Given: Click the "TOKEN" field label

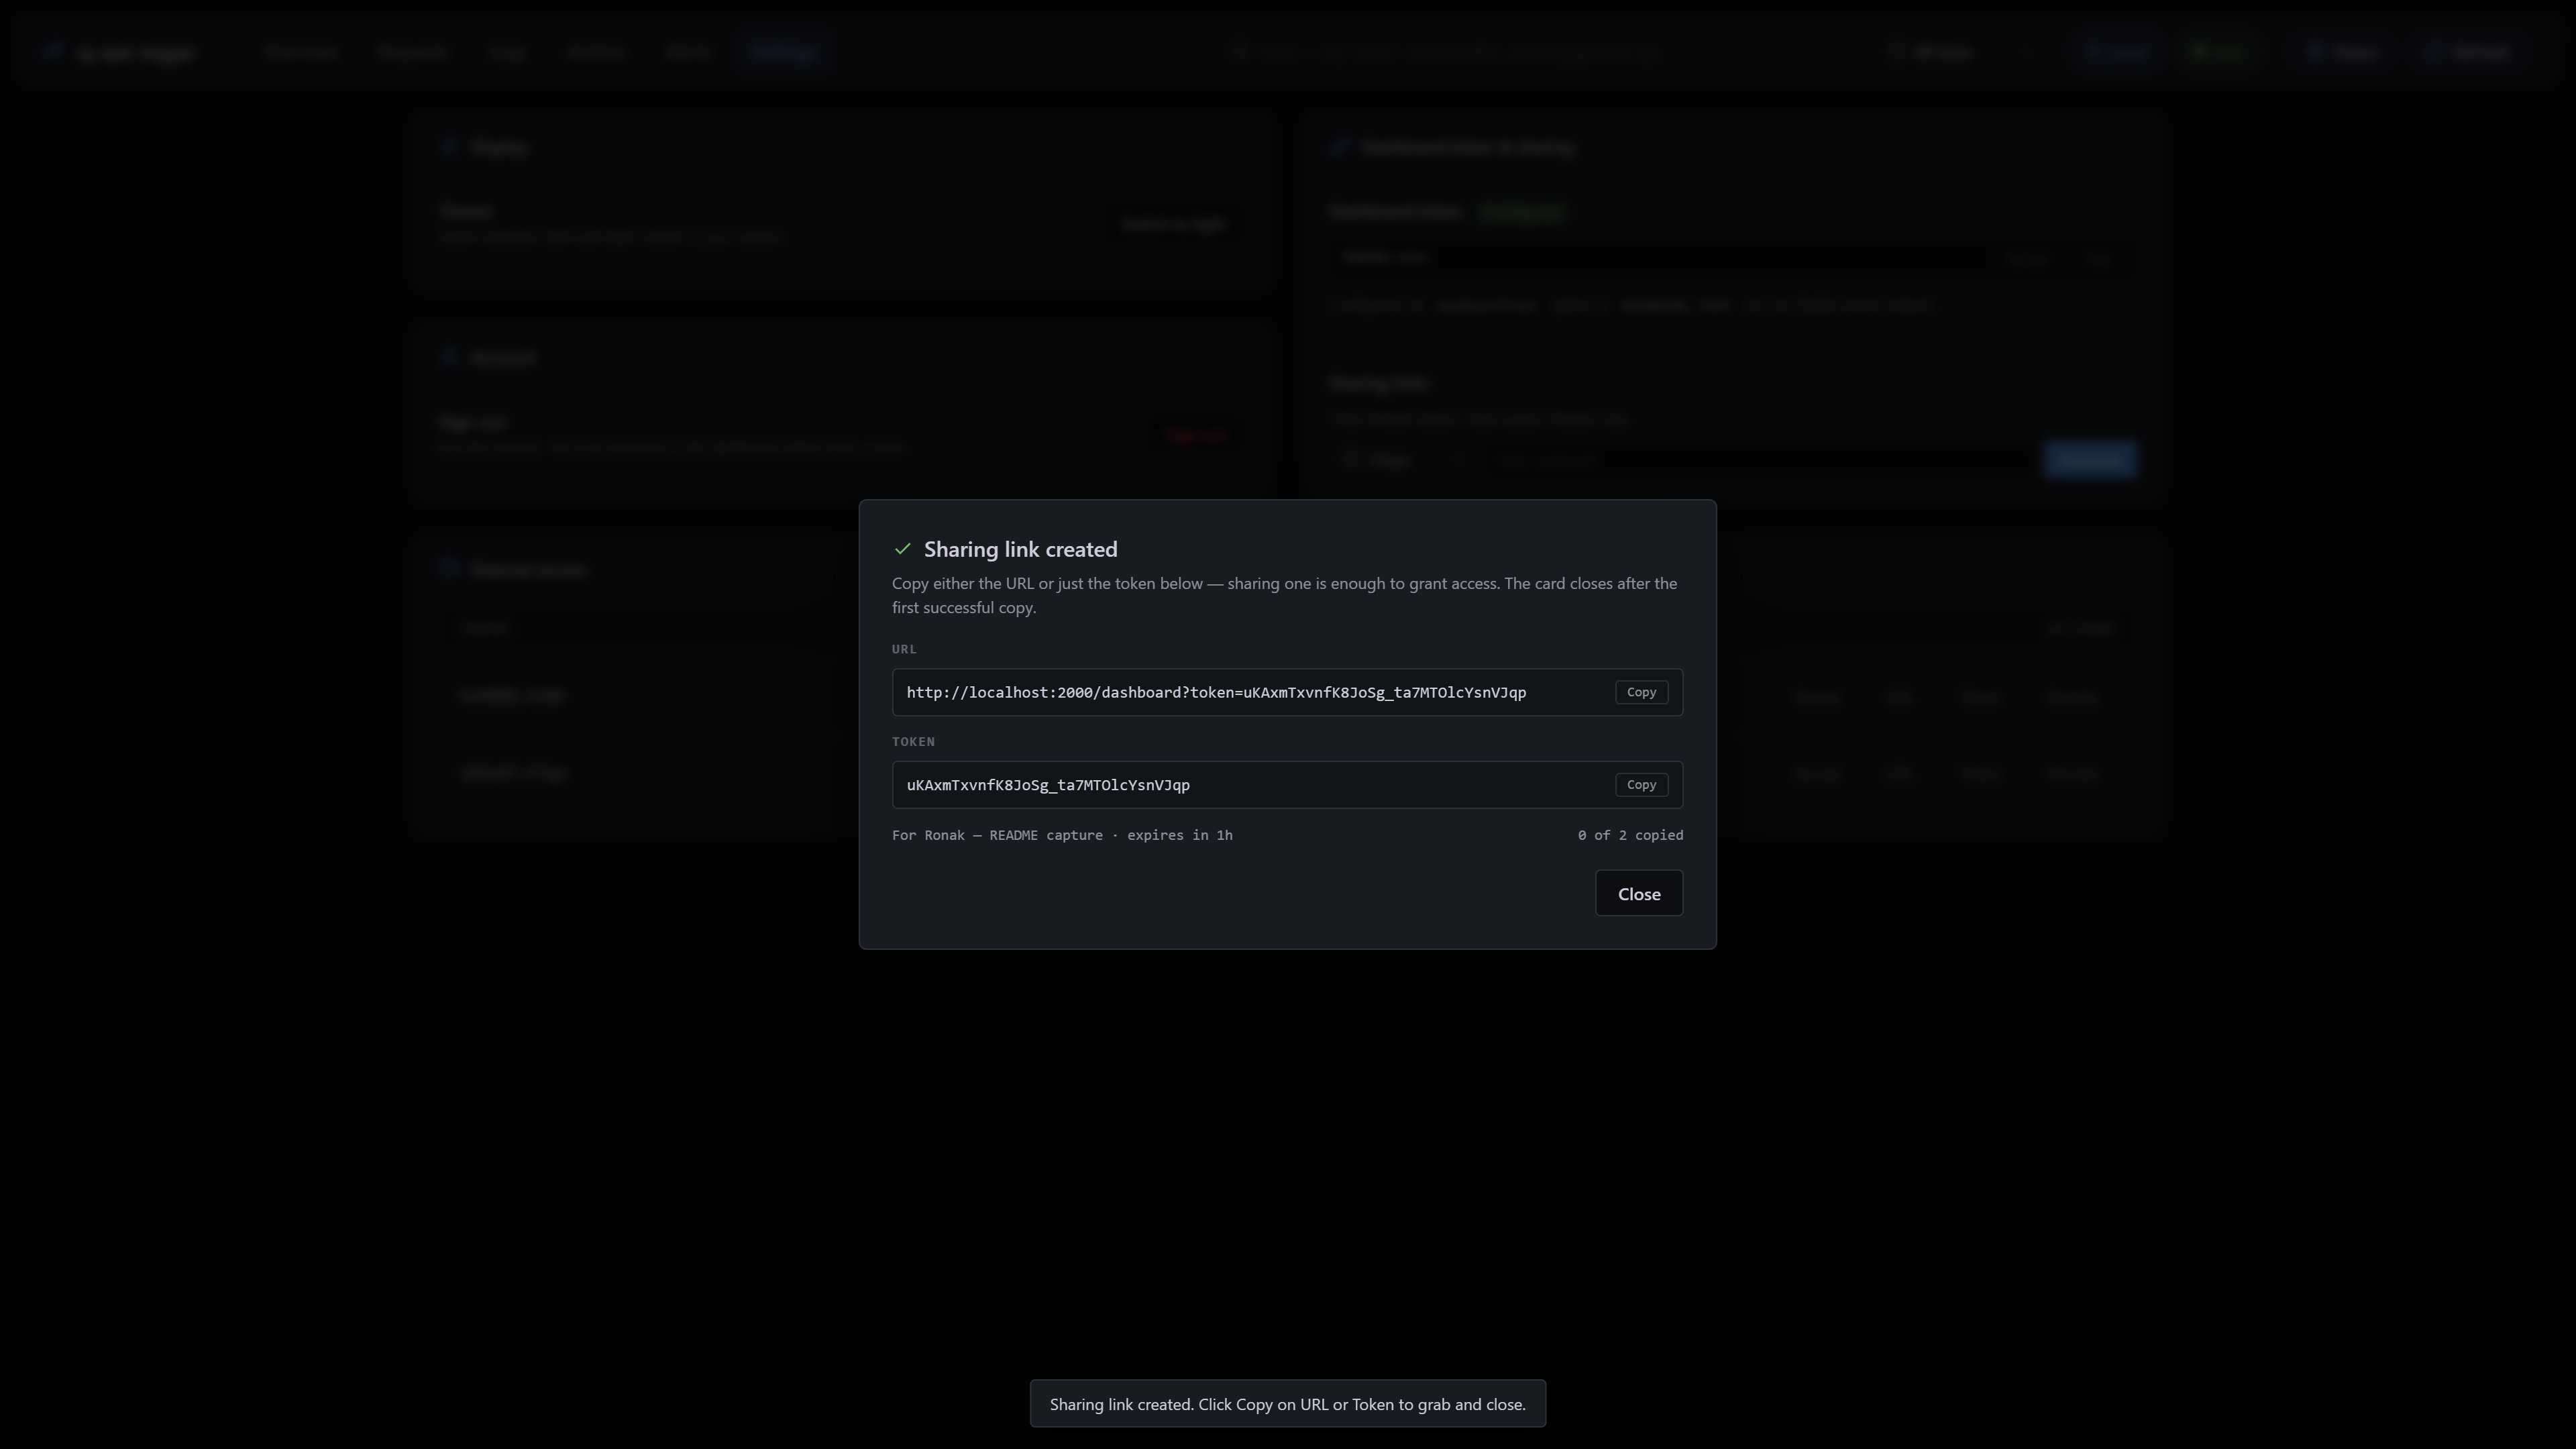Looking at the screenshot, I should tap(913, 742).
